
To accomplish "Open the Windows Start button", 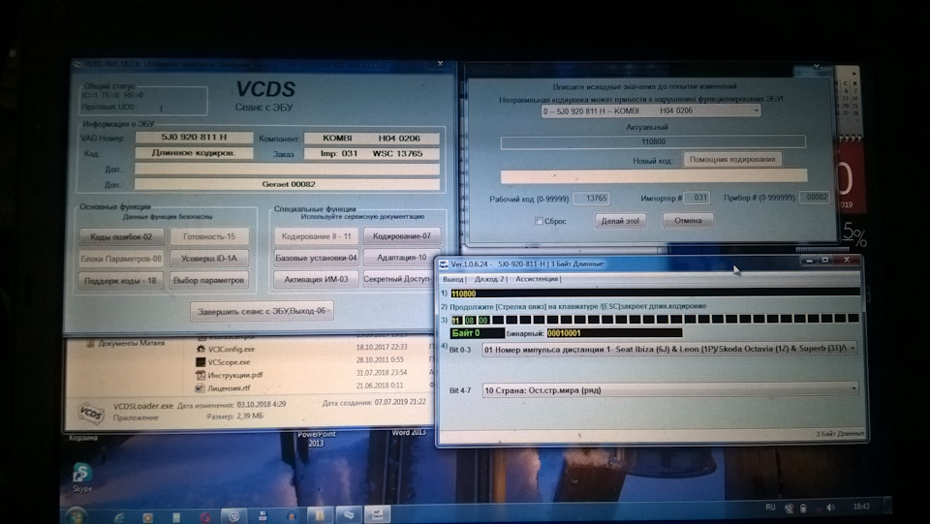I will tap(76, 515).
